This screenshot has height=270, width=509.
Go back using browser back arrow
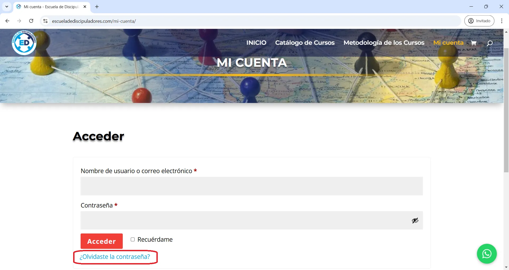[7, 21]
